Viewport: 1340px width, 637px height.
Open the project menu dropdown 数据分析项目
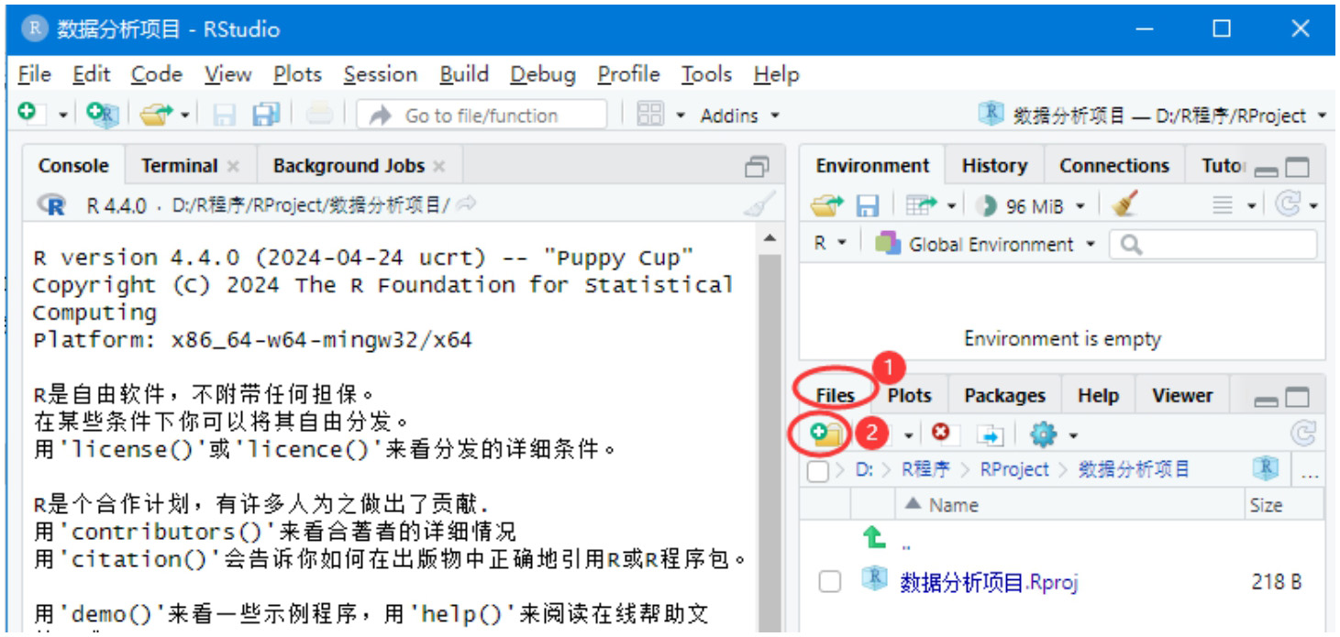coord(1153,115)
